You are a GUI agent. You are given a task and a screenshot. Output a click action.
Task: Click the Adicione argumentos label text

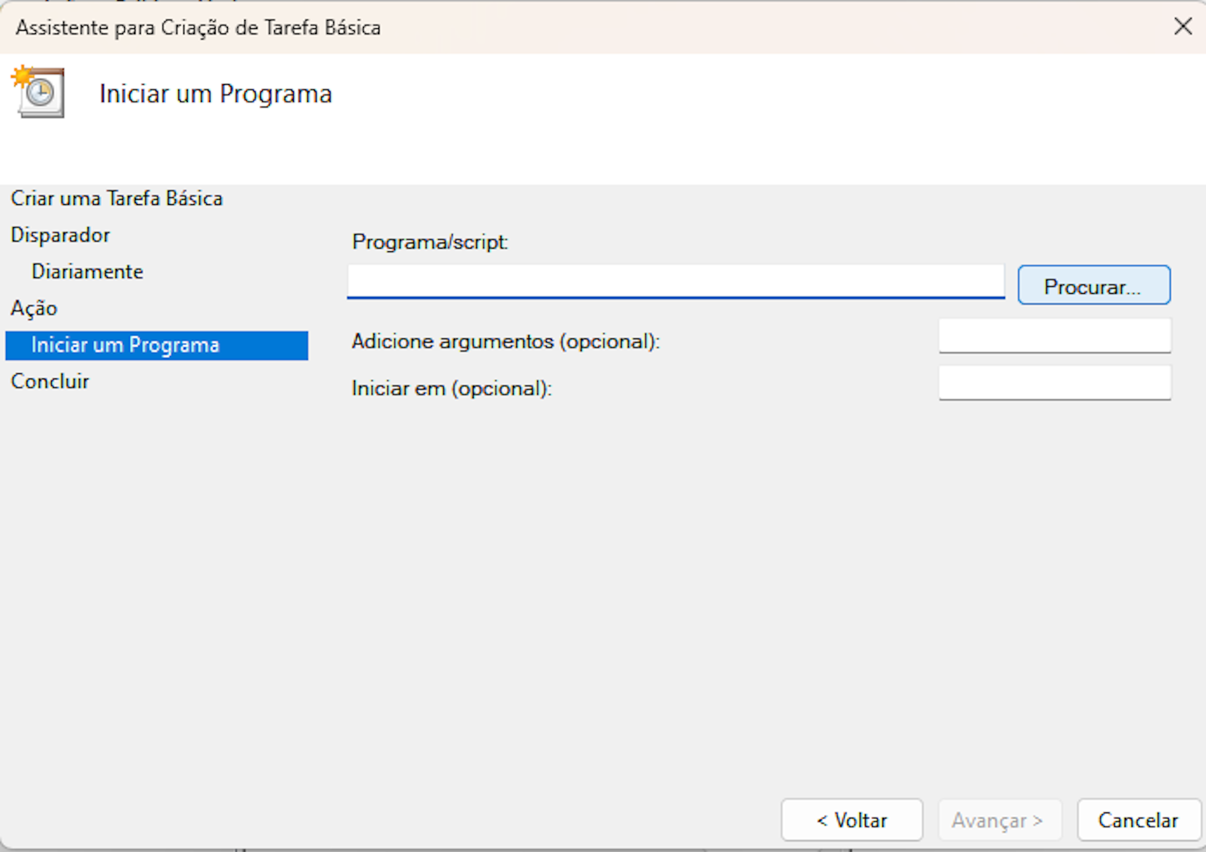click(506, 342)
